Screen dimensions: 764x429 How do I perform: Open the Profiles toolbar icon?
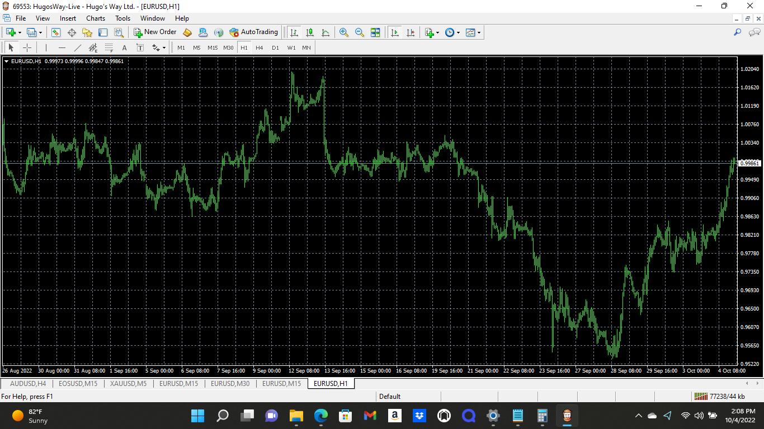pyautogui.click(x=32, y=32)
